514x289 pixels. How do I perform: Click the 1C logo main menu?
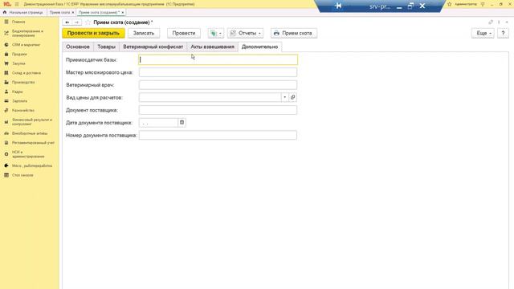click(7, 4)
